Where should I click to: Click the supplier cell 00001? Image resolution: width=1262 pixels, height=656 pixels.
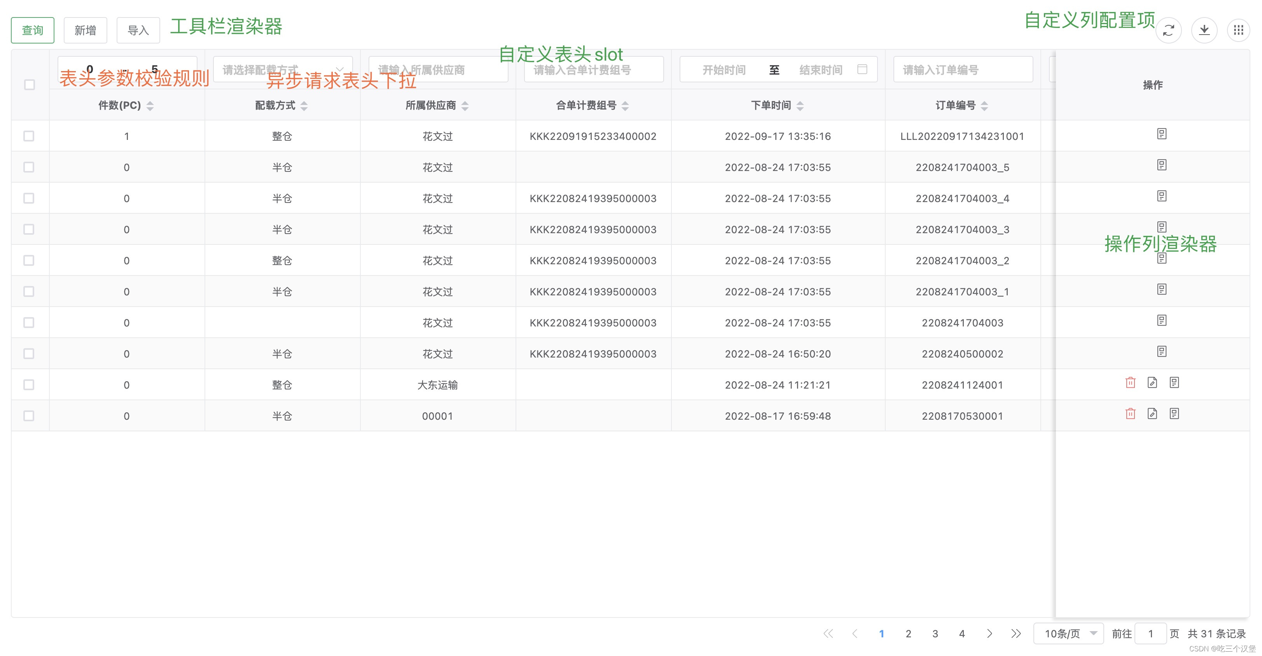pos(437,416)
